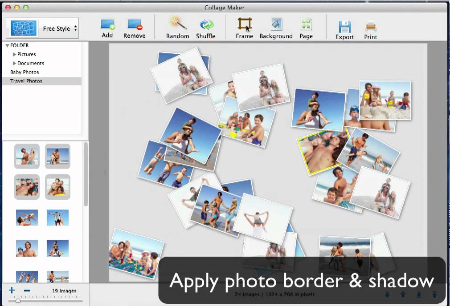Select sidebar thumbnail with the yellow-shirt family
Image resolution: width=450 pixels, height=306 pixels.
point(57,187)
